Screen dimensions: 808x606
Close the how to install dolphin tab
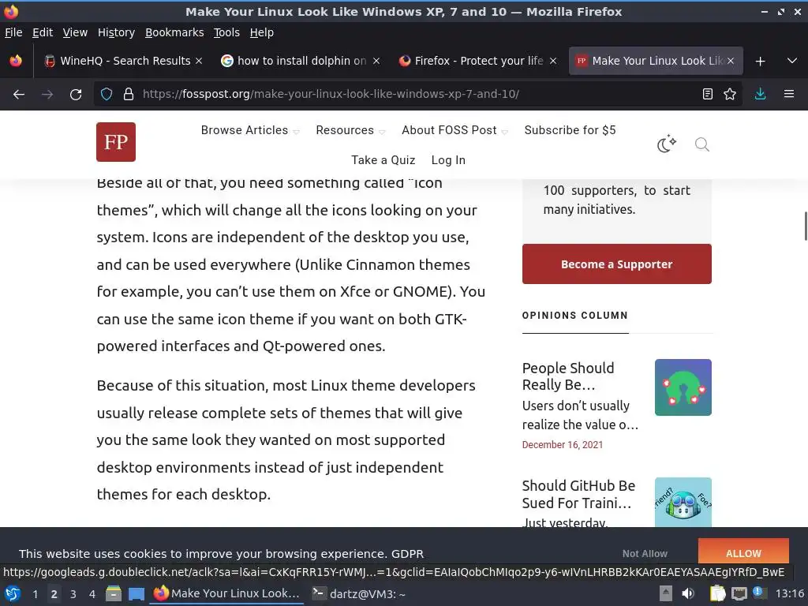(376, 61)
